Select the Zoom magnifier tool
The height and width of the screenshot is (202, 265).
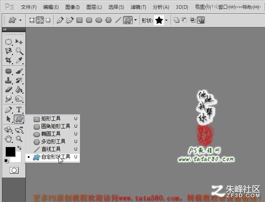(x=19, y=139)
